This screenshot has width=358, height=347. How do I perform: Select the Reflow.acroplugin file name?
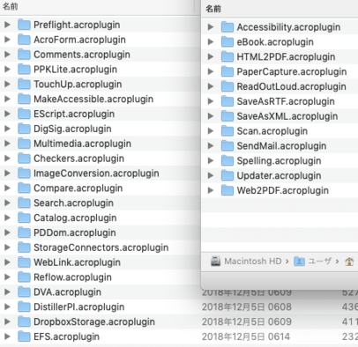click(x=72, y=277)
